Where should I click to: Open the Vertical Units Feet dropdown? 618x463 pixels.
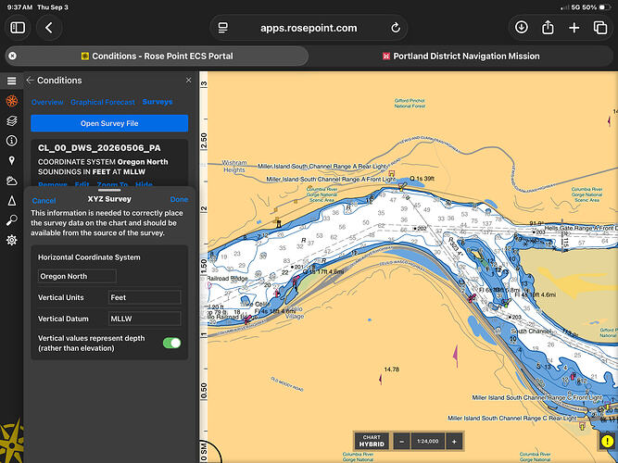(x=145, y=297)
